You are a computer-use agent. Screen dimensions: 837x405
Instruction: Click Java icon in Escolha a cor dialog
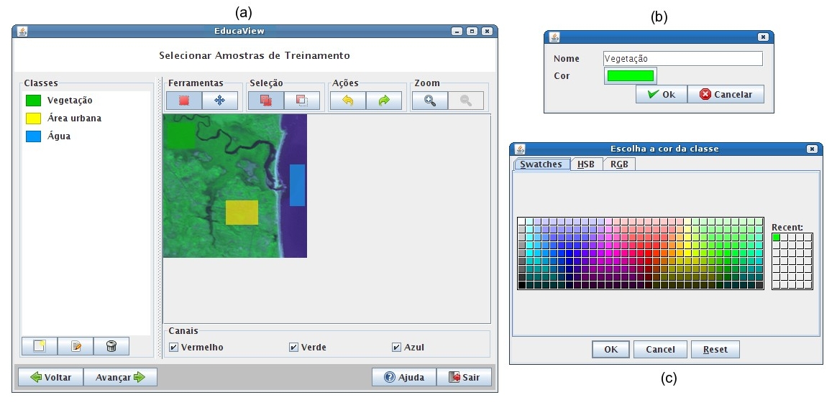click(x=520, y=149)
